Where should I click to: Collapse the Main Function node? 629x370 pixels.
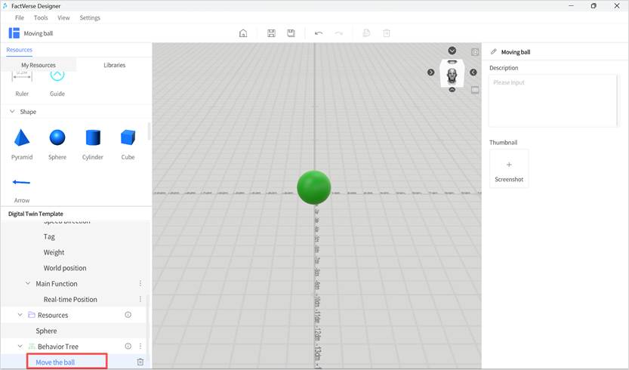[28, 283]
